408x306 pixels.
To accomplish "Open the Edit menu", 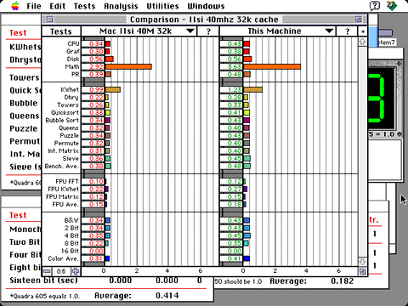I will (58, 6).
